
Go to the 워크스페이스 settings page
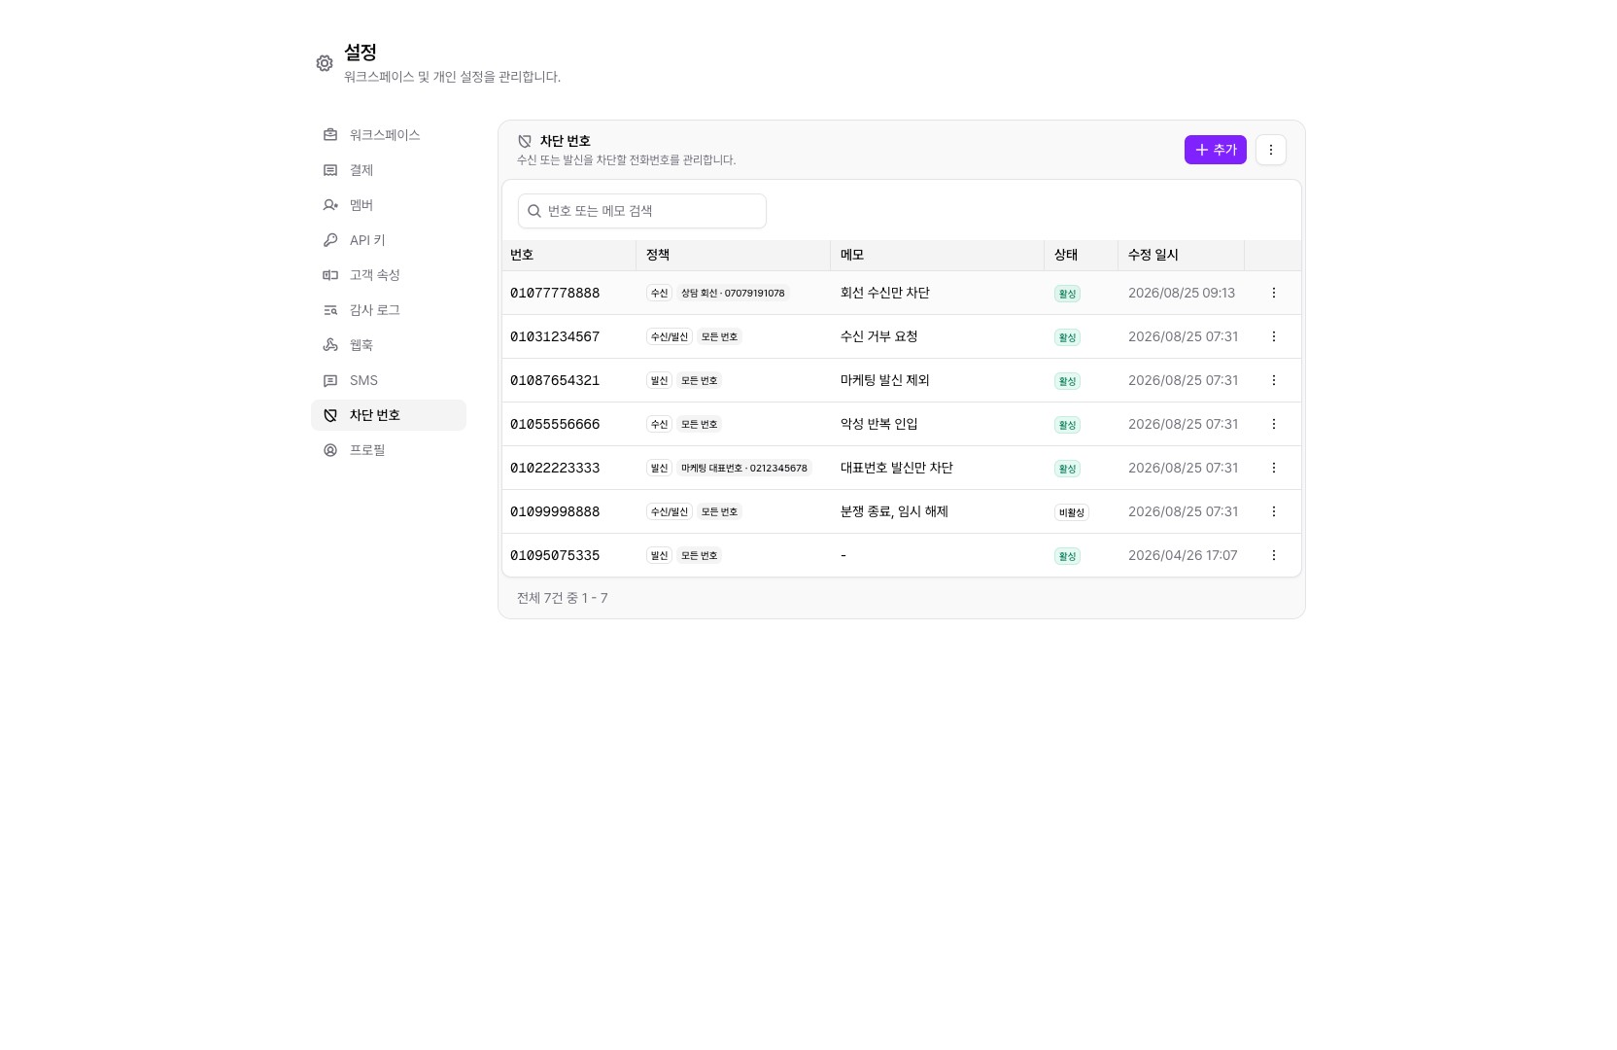click(x=389, y=135)
